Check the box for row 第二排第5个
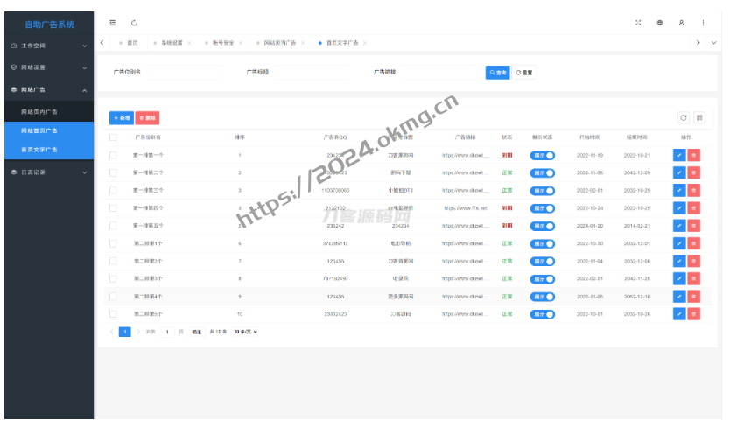Screen dimensions: 730x428 tap(113, 314)
